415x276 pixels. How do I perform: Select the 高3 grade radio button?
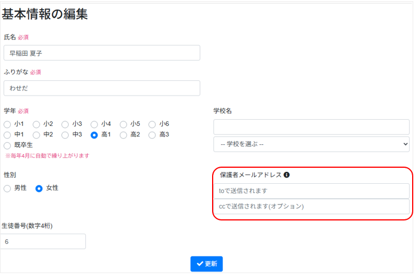(152, 135)
